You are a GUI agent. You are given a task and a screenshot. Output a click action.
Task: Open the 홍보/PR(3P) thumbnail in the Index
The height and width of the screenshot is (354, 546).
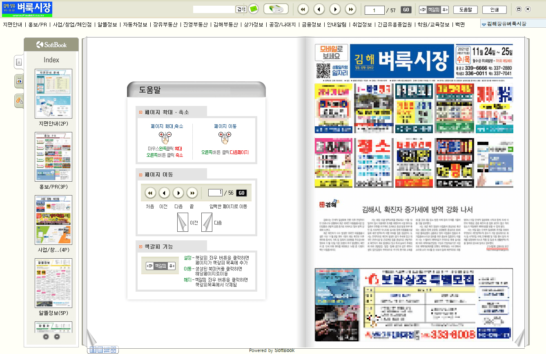tap(53, 157)
